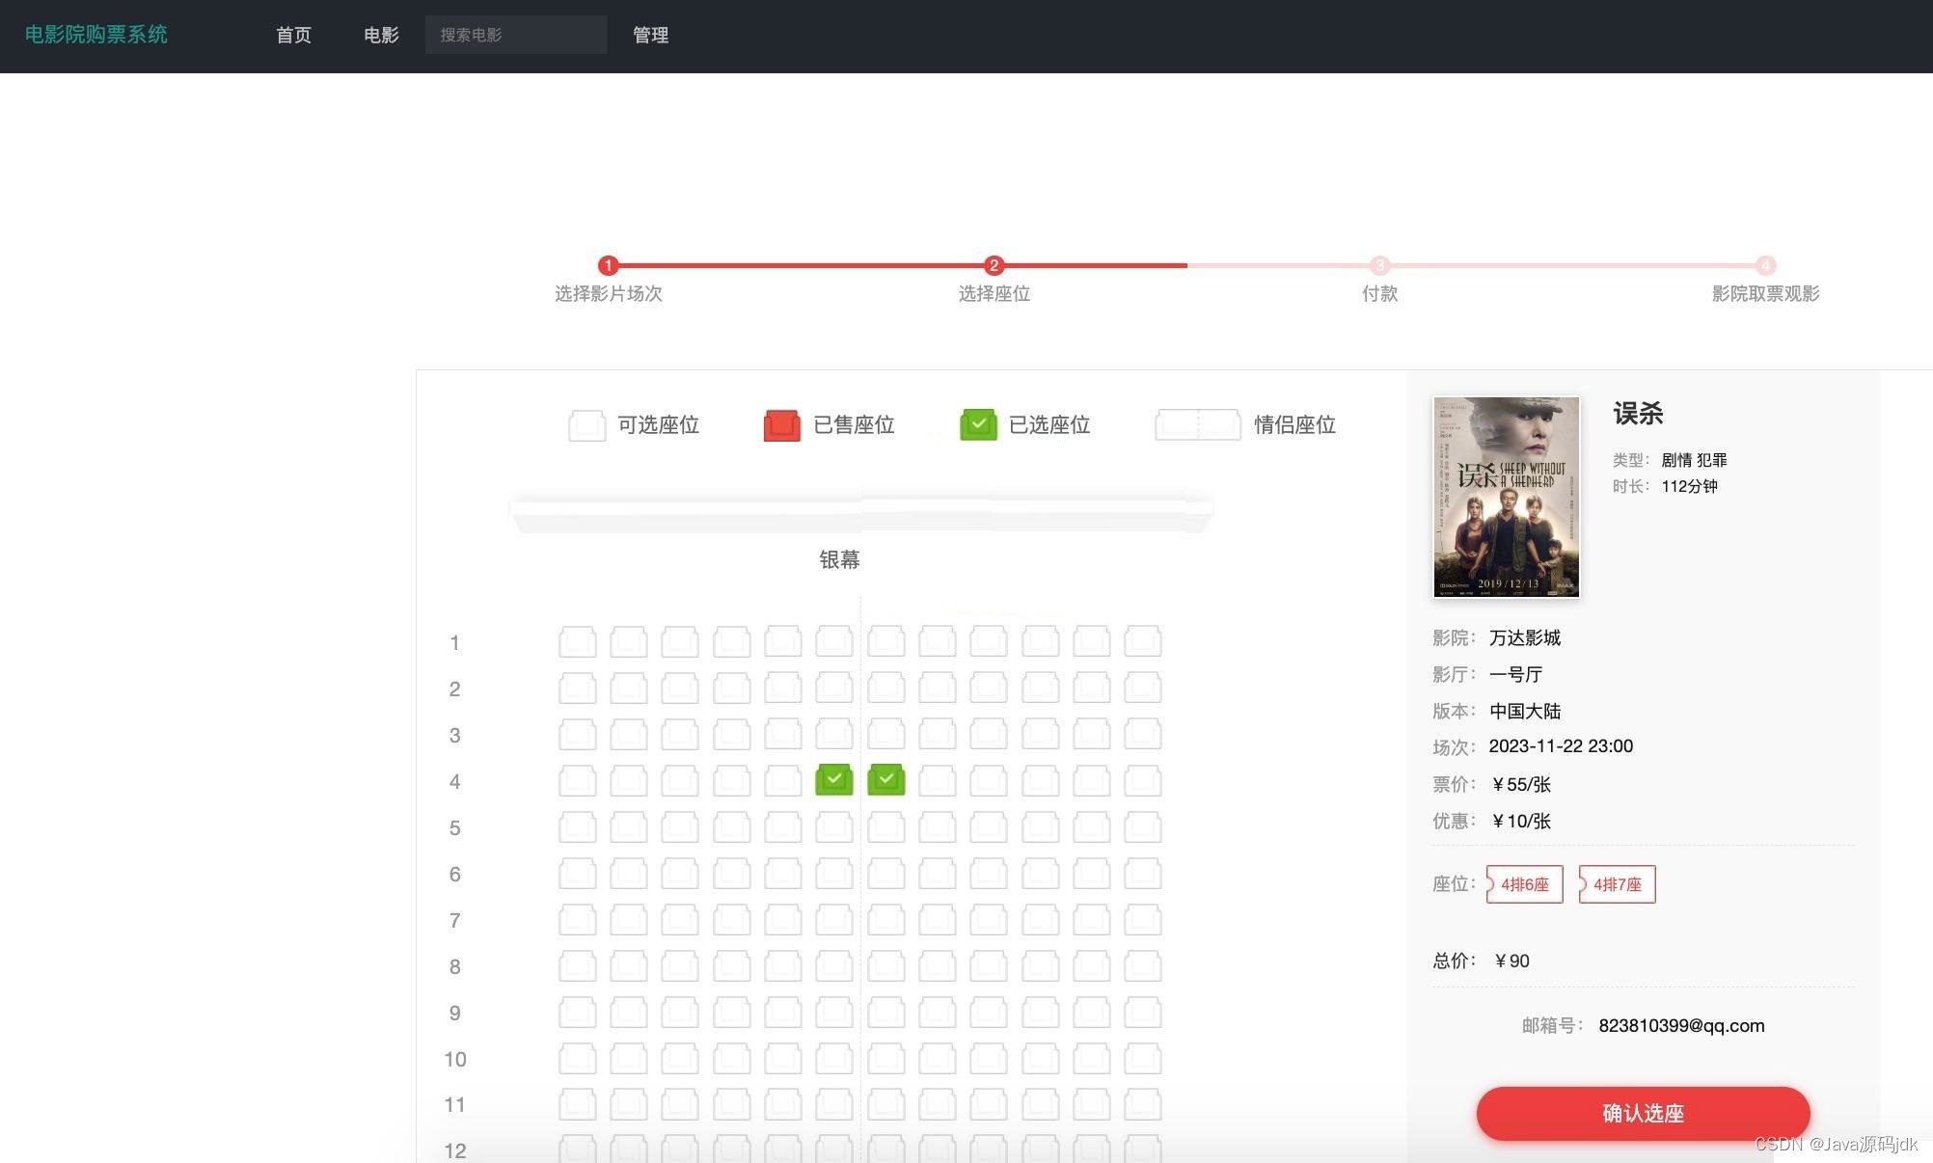Select the fifth seat in row 4
The width and height of the screenshot is (1933, 1163).
tap(782, 780)
